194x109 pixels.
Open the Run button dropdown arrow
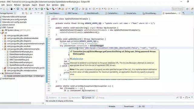click(x=44, y=9)
